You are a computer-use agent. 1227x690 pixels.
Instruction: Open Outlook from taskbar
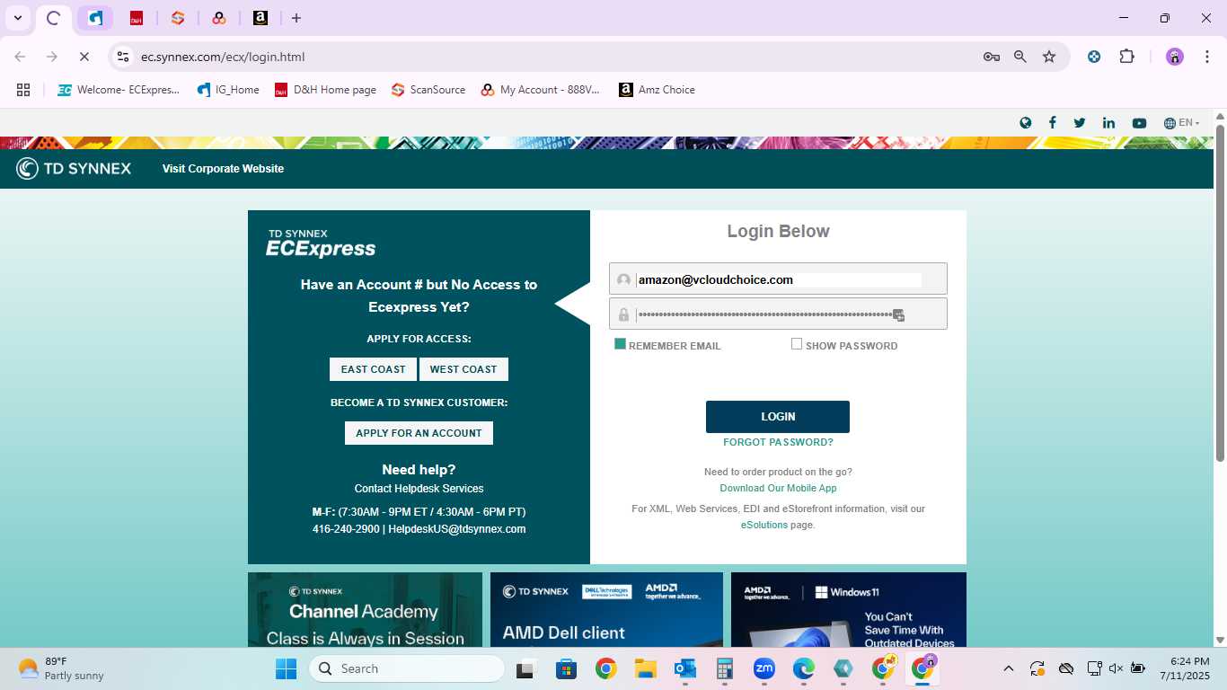click(x=685, y=668)
